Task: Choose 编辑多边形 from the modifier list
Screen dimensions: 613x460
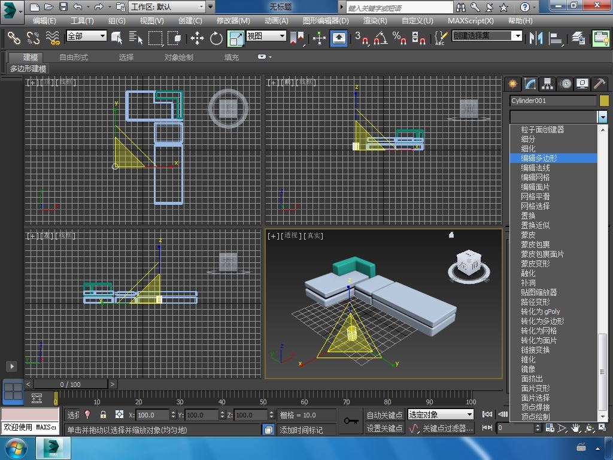Action: click(539, 158)
